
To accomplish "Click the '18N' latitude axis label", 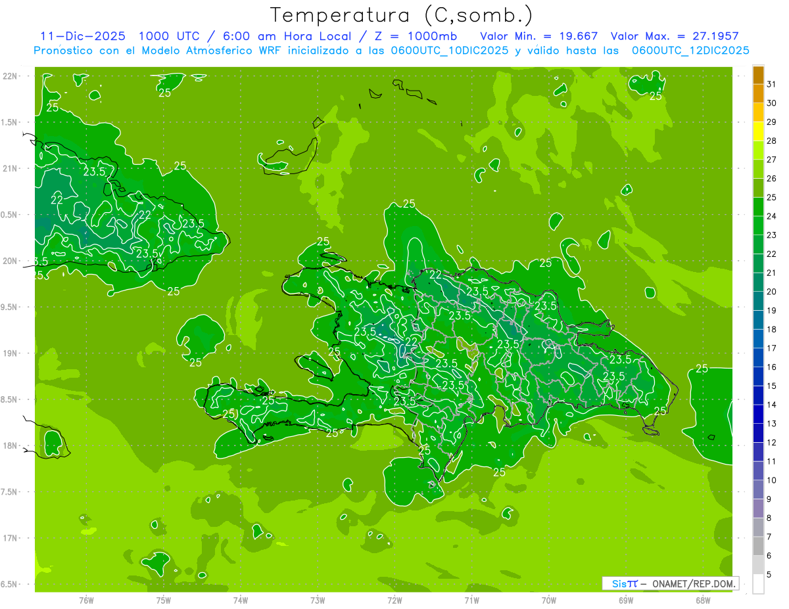I will [x=11, y=446].
